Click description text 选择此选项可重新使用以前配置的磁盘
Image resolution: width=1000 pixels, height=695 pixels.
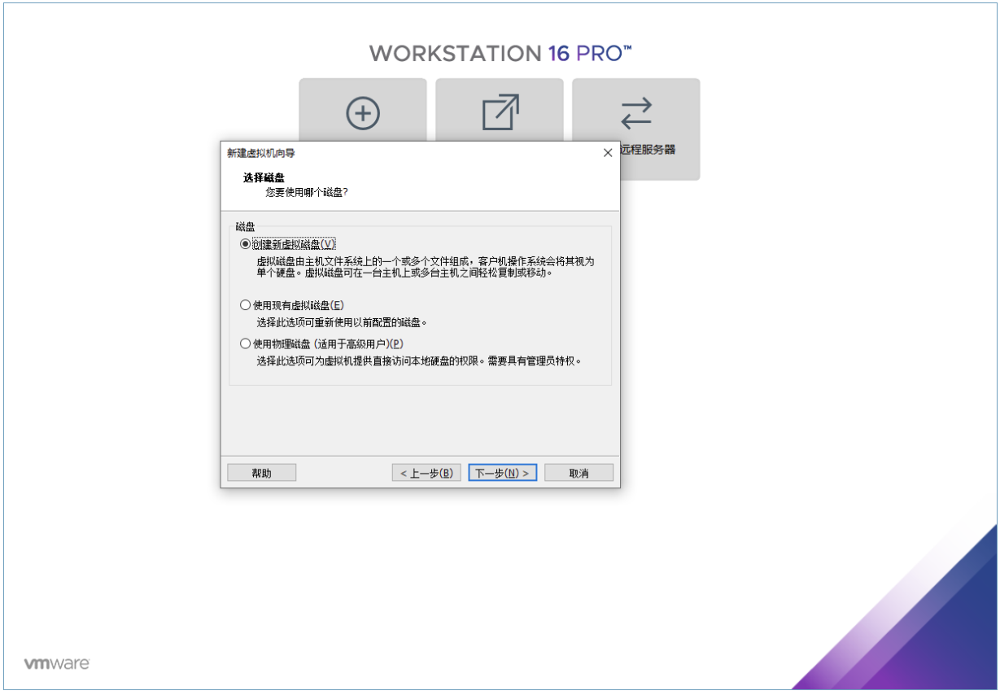(x=342, y=322)
